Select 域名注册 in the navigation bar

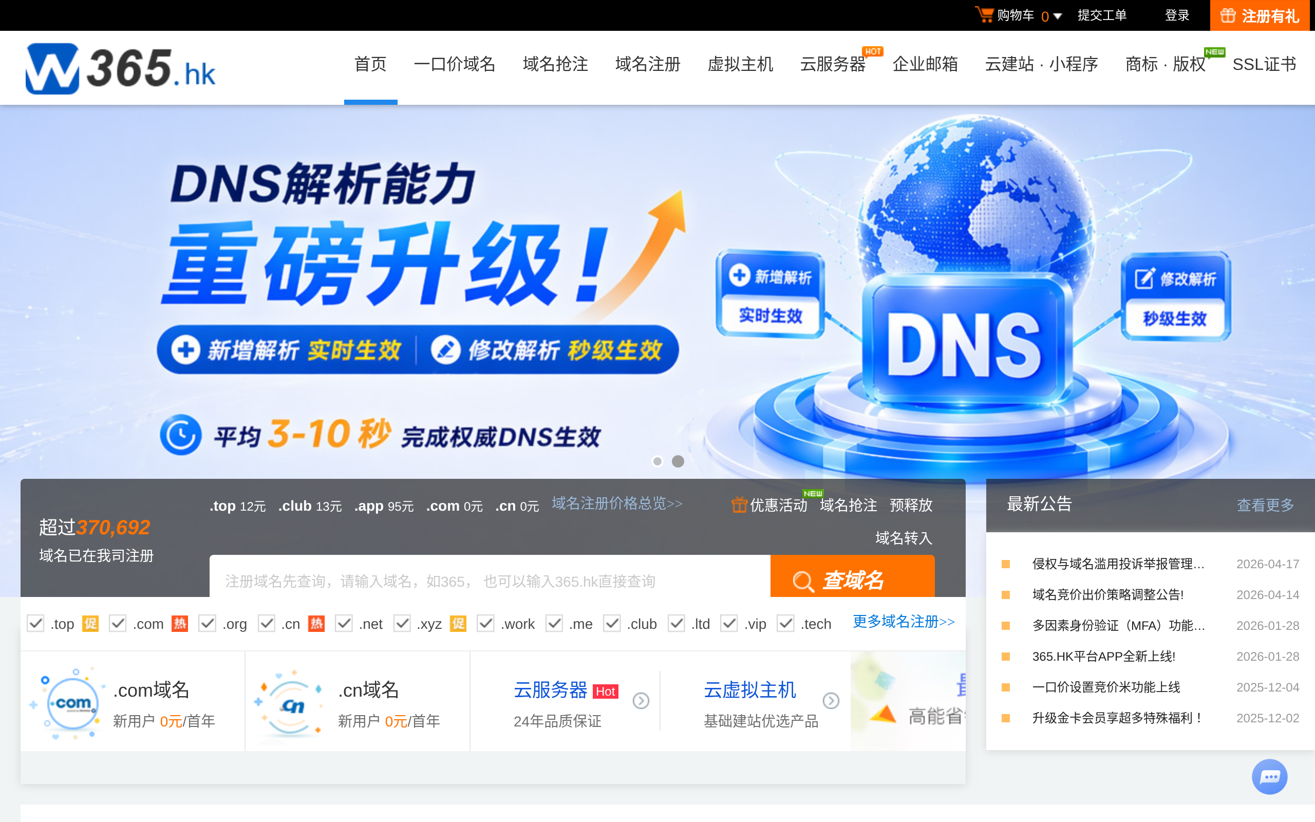point(648,64)
